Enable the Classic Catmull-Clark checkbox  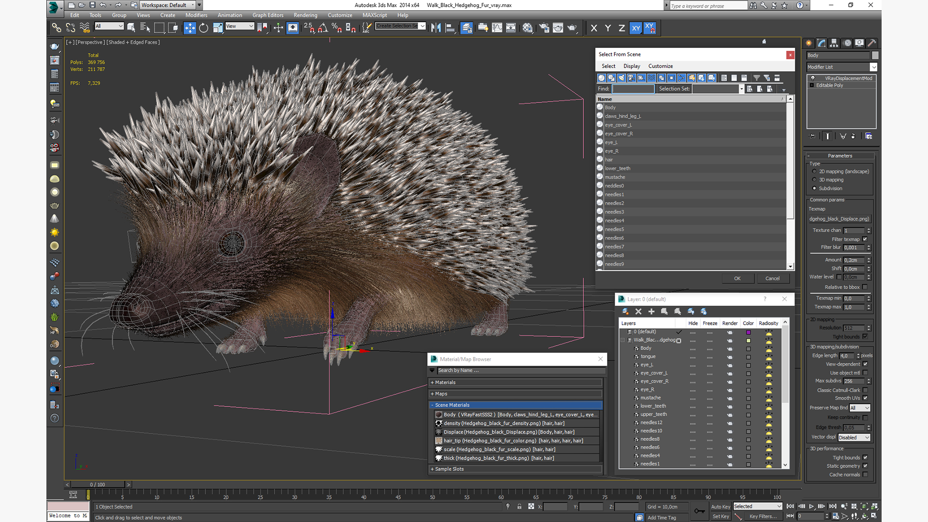click(865, 390)
